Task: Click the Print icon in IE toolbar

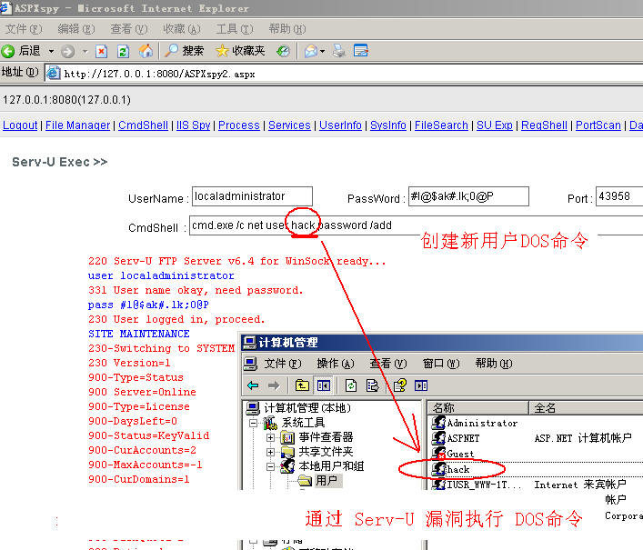Action: pos(338,51)
